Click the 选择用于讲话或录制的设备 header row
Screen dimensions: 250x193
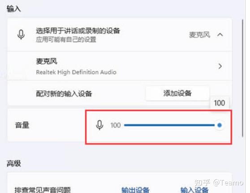(120, 34)
